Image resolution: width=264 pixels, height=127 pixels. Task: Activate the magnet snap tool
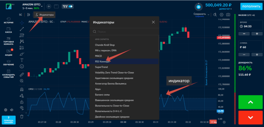point(22,89)
